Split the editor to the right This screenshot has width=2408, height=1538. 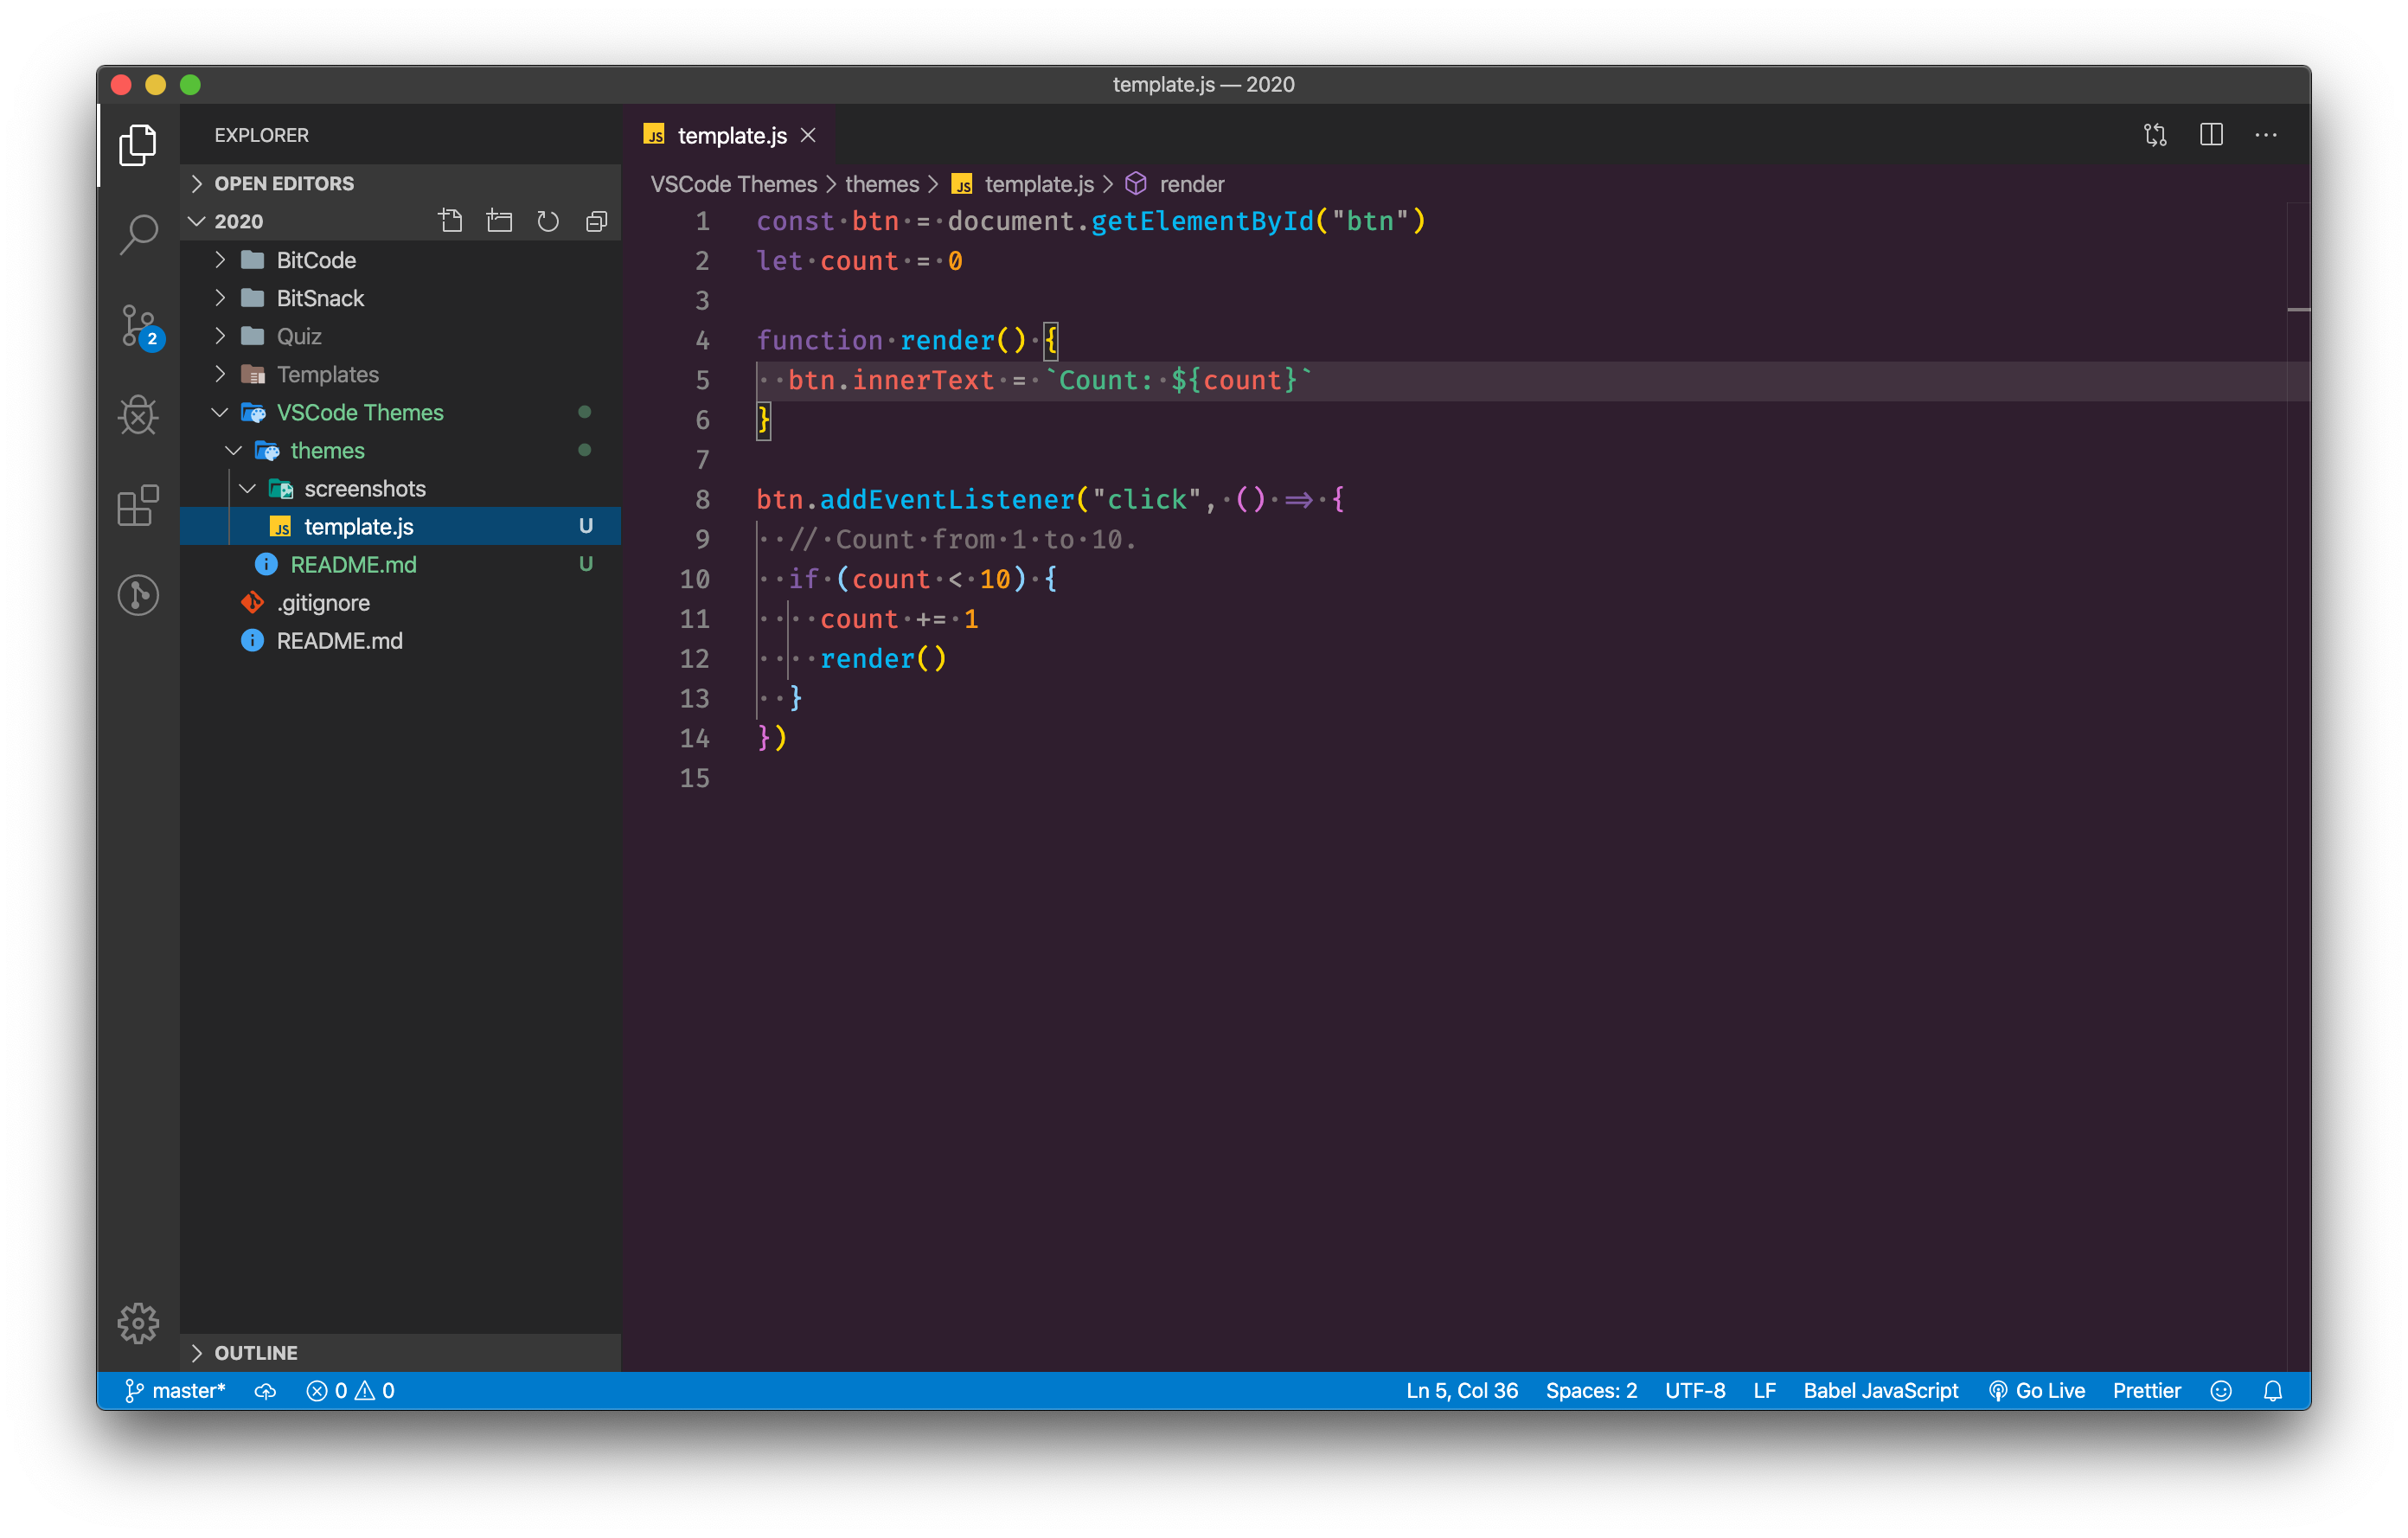2211,135
